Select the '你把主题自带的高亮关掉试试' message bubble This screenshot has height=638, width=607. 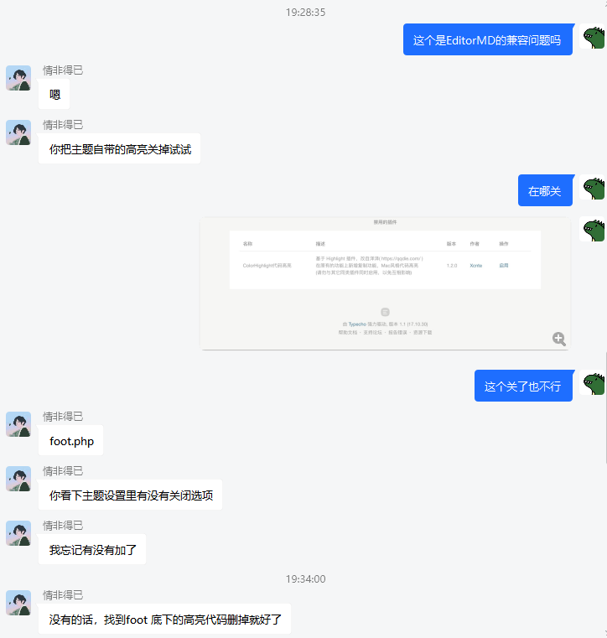pyautogui.click(x=119, y=148)
